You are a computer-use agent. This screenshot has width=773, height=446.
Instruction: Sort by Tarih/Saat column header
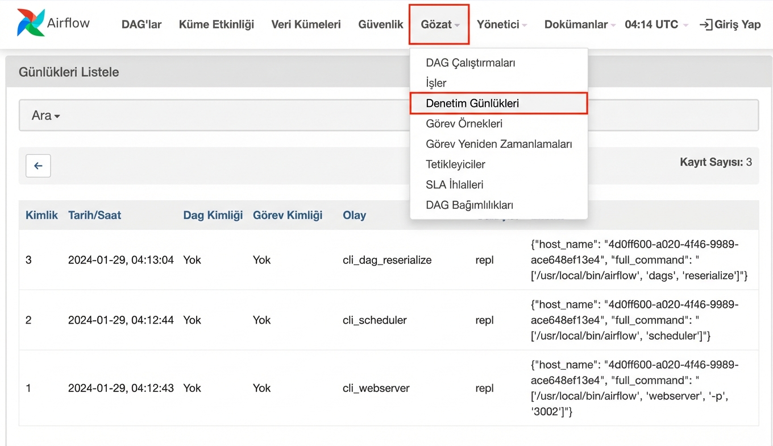94,215
